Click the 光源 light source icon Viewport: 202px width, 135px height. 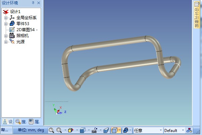pyautogui.click(x=12, y=42)
